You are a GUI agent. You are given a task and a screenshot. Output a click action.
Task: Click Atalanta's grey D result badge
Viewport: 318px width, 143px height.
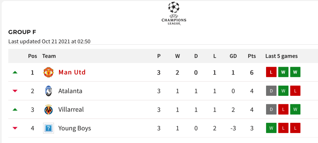(x=271, y=91)
